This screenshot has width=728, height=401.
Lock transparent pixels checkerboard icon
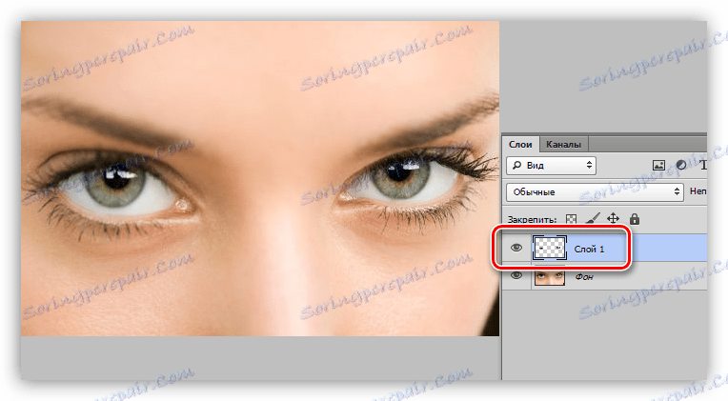(x=571, y=219)
